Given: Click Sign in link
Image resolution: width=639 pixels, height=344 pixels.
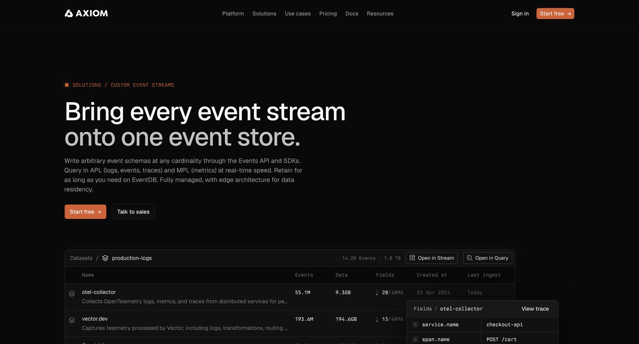Looking at the screenshot, I should 520,14.
